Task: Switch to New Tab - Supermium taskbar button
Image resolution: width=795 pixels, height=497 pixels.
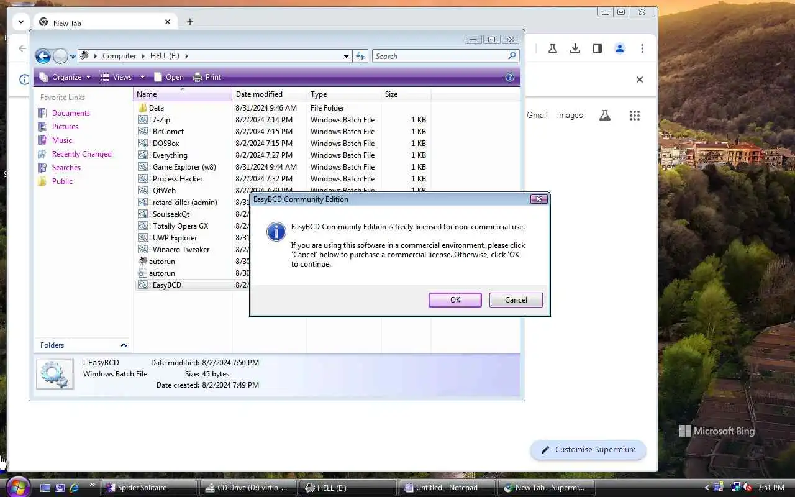Action: coord(547,488)
